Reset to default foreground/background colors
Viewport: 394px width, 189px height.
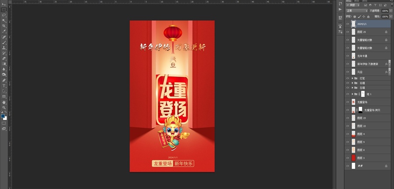pyautogui.click(x=2, y=112)
